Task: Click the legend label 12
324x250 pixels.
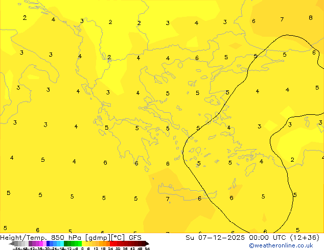Action: coord(96,249)
